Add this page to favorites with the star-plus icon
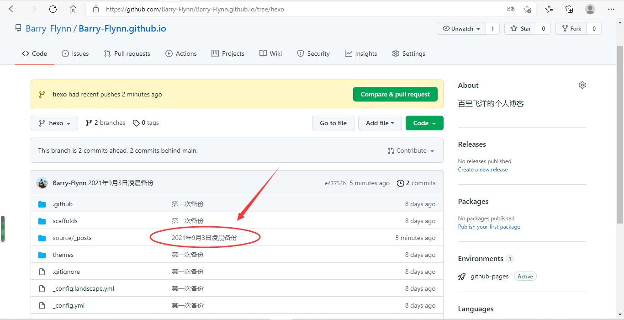 pyautogui.click(x=527, y=9)
